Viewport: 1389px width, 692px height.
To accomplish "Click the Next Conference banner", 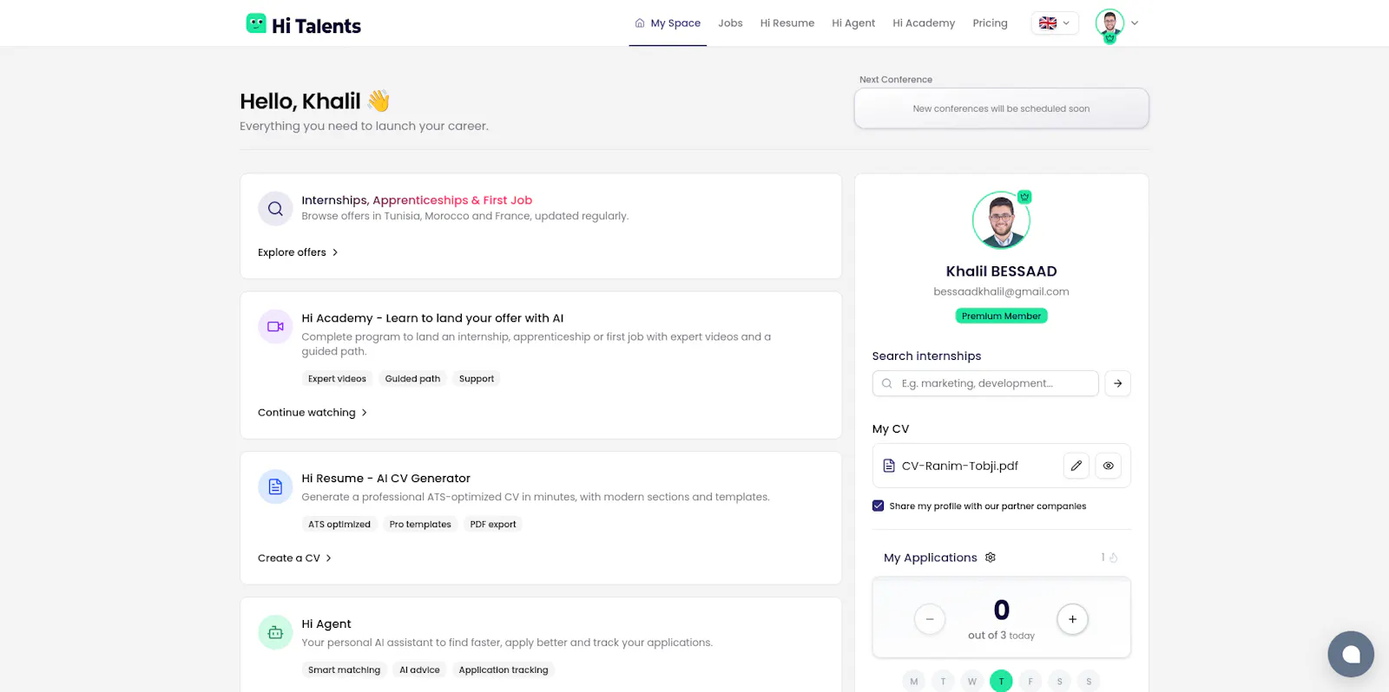I will [1001, 108].
